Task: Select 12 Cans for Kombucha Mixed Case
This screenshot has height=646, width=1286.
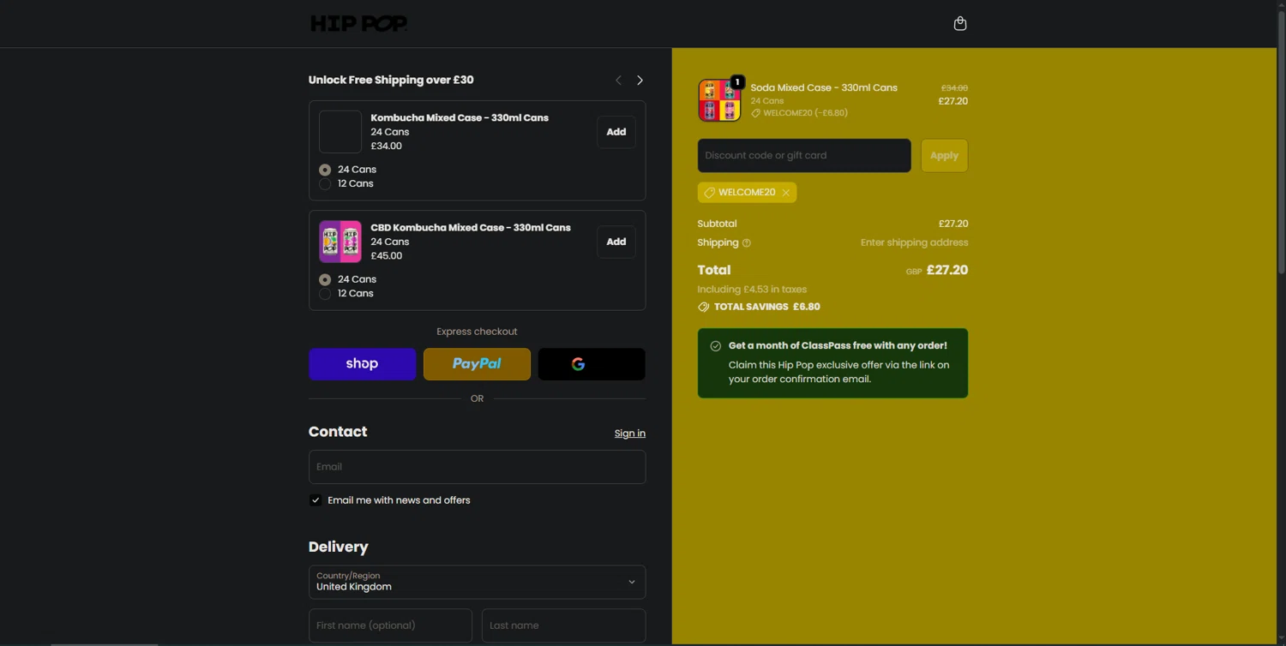Action: (x=325, y=183)
